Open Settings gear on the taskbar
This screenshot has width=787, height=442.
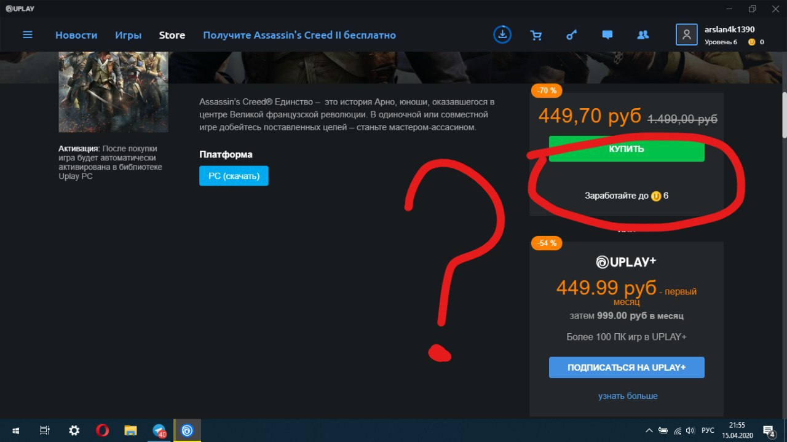pos(74,430)
